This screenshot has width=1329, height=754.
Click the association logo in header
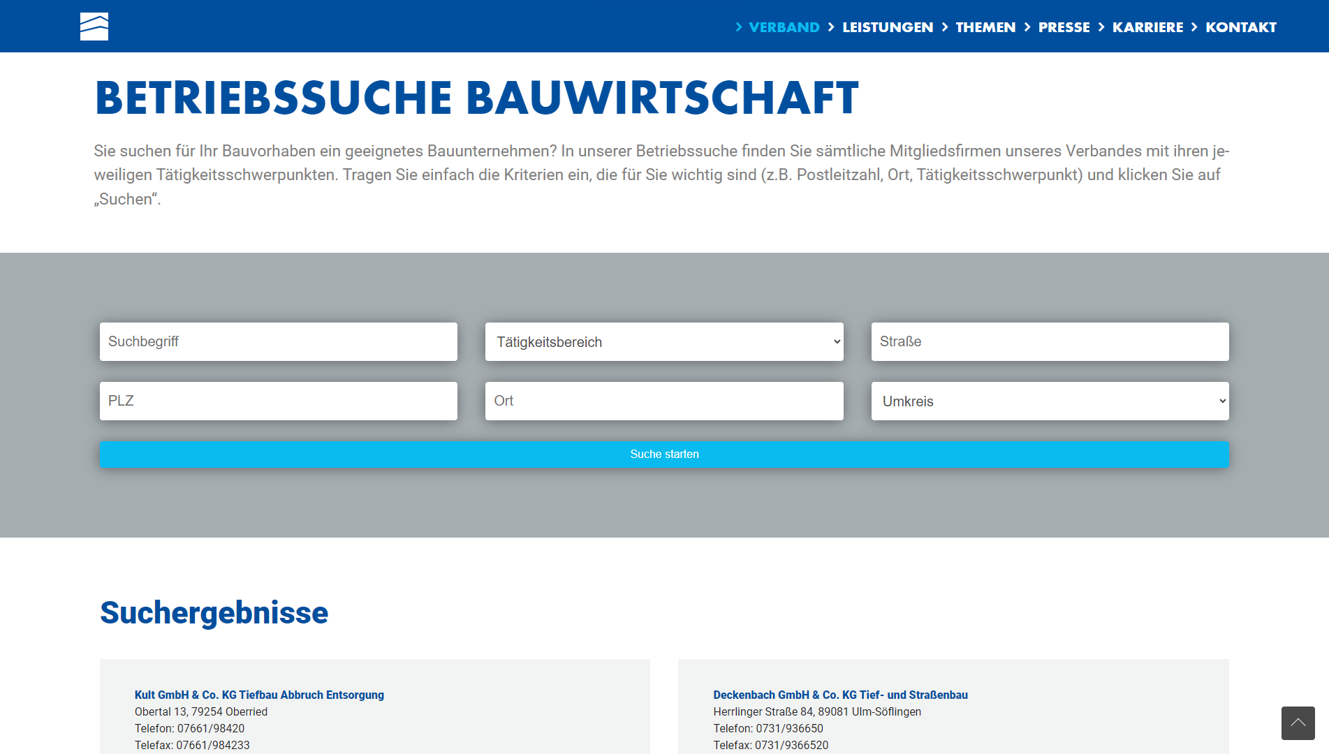pos(94,27)
